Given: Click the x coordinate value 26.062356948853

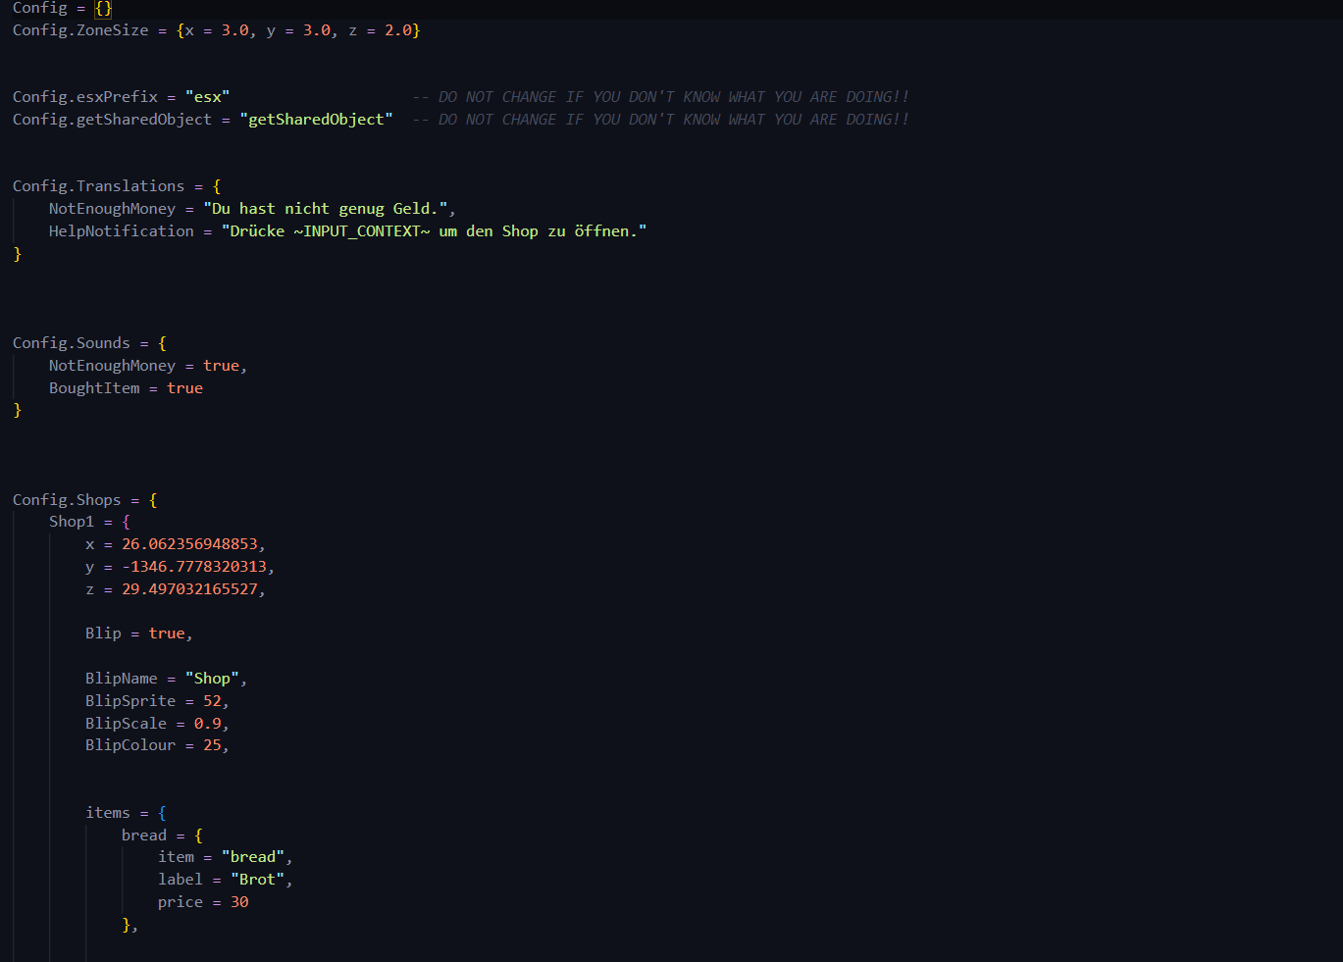Looking at the screenshot, I should (189, 544).
